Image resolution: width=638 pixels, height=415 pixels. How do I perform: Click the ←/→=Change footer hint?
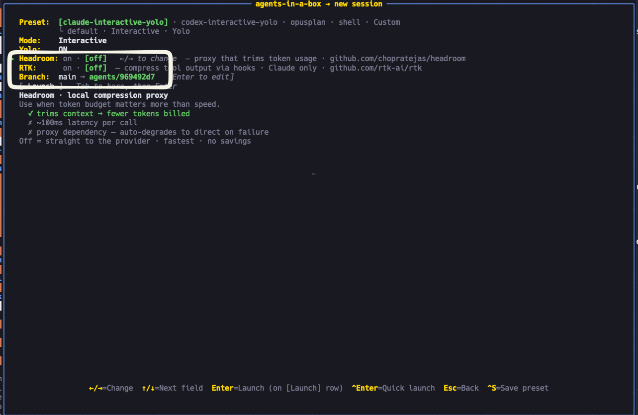pos(111,388)
